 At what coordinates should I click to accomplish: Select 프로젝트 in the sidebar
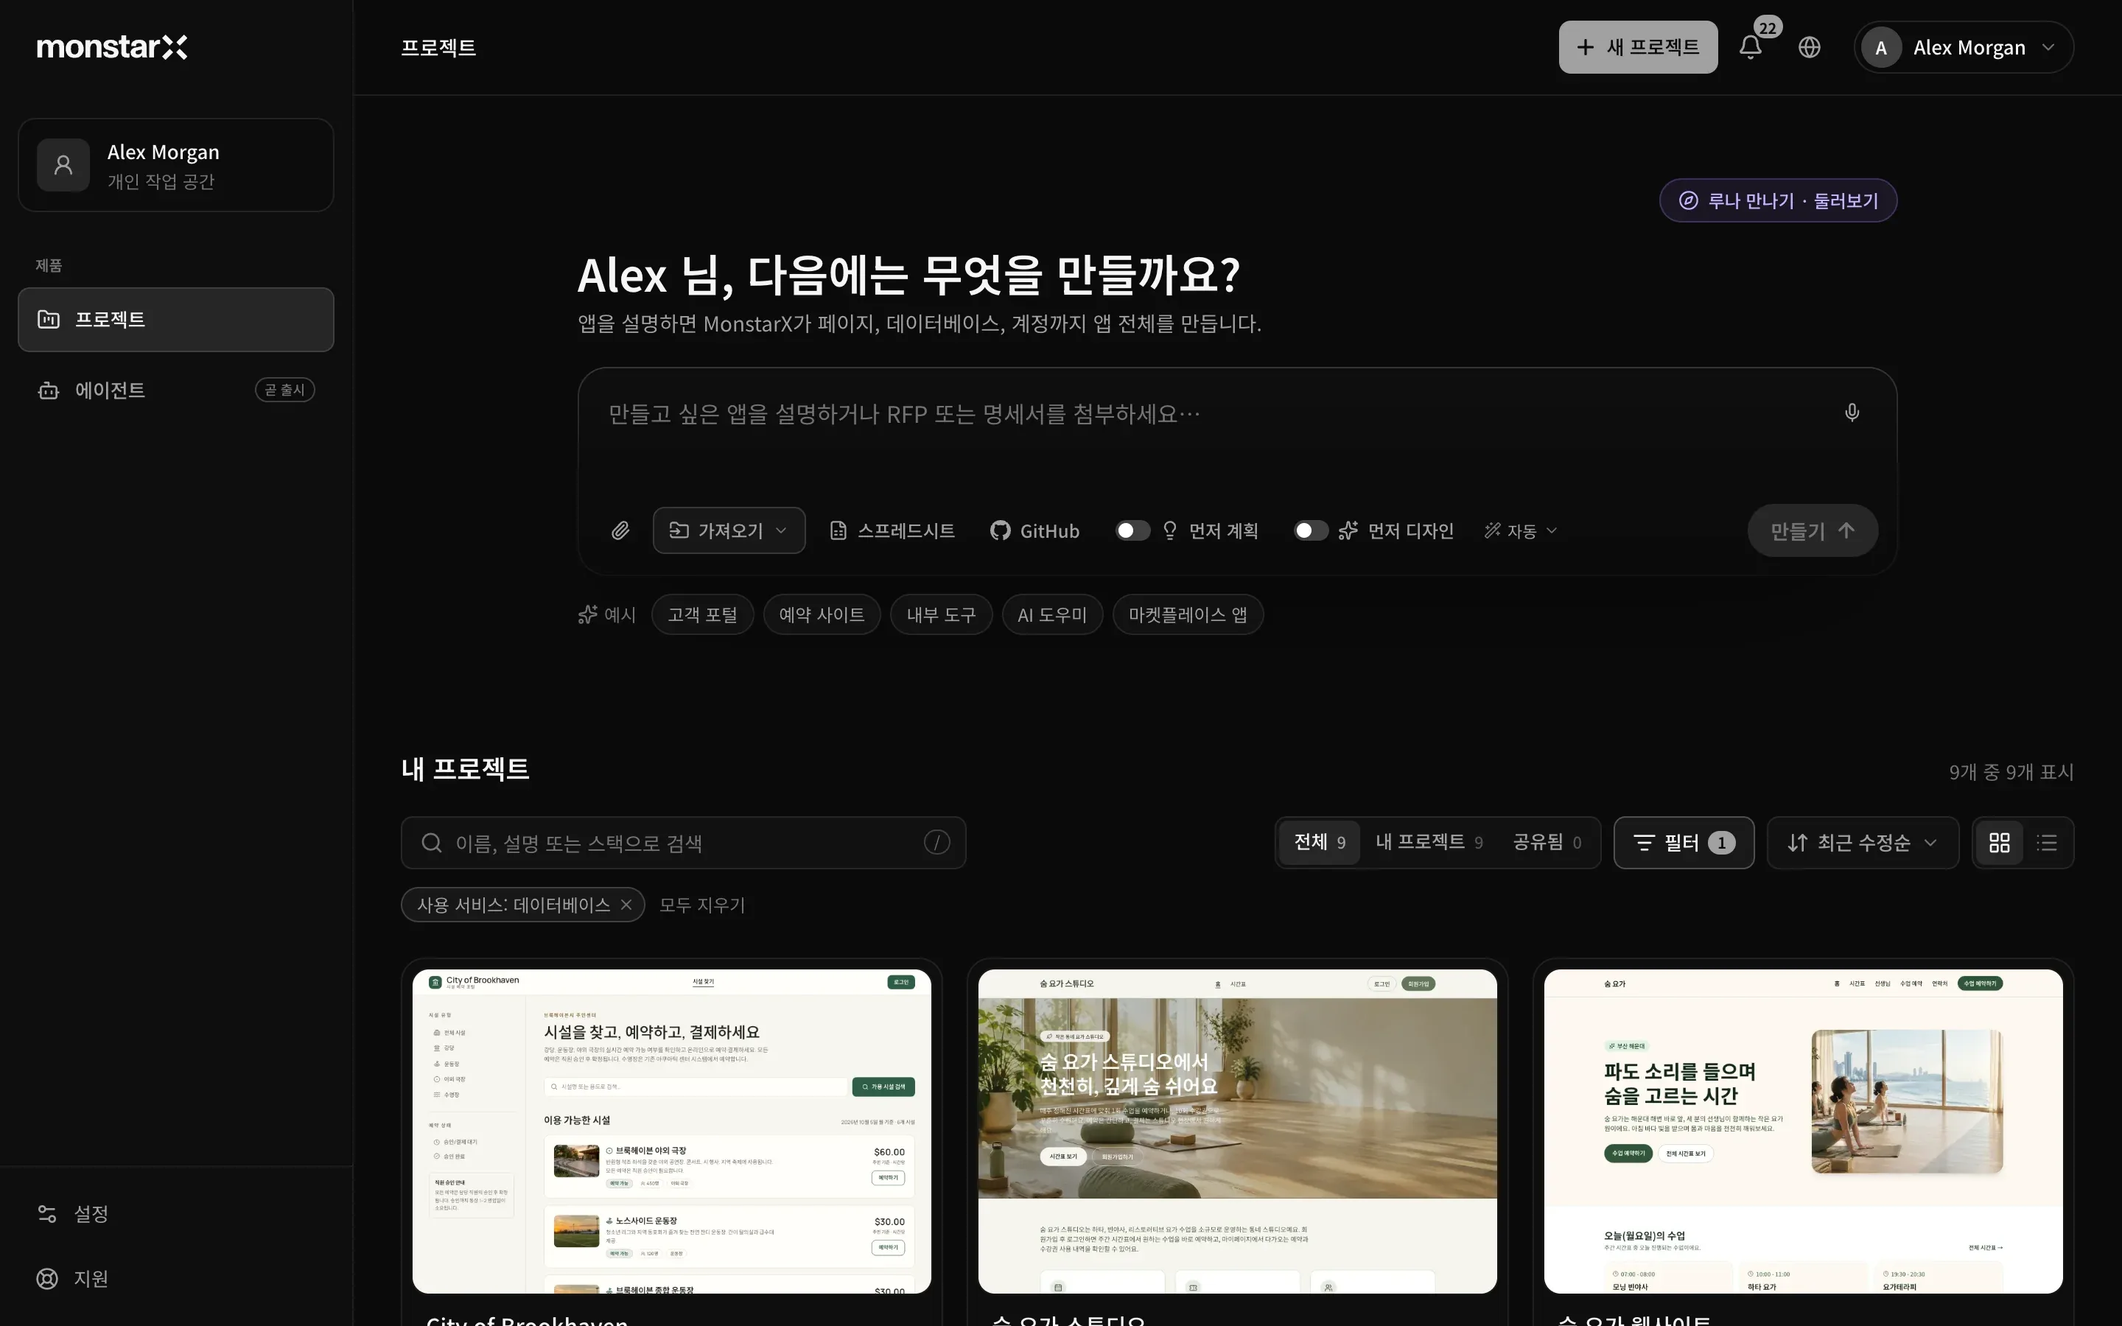coord(175,319)
